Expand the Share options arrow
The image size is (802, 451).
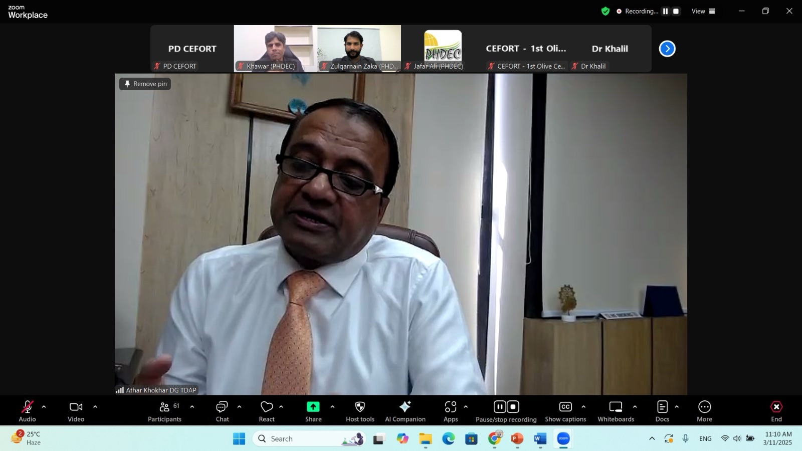click(x=332, y=407)
